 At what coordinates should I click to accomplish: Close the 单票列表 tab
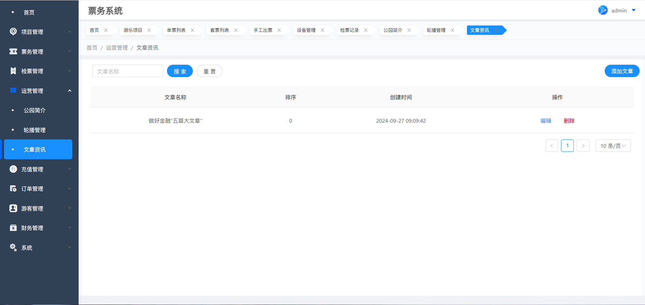point(192,30)
